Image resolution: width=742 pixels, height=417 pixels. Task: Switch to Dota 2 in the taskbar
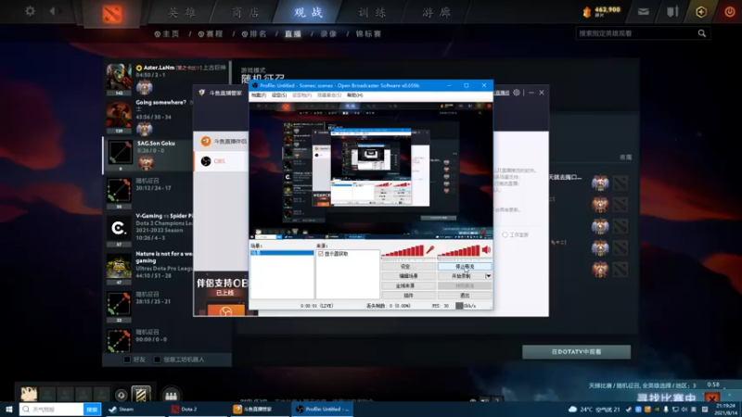point(198,410)
